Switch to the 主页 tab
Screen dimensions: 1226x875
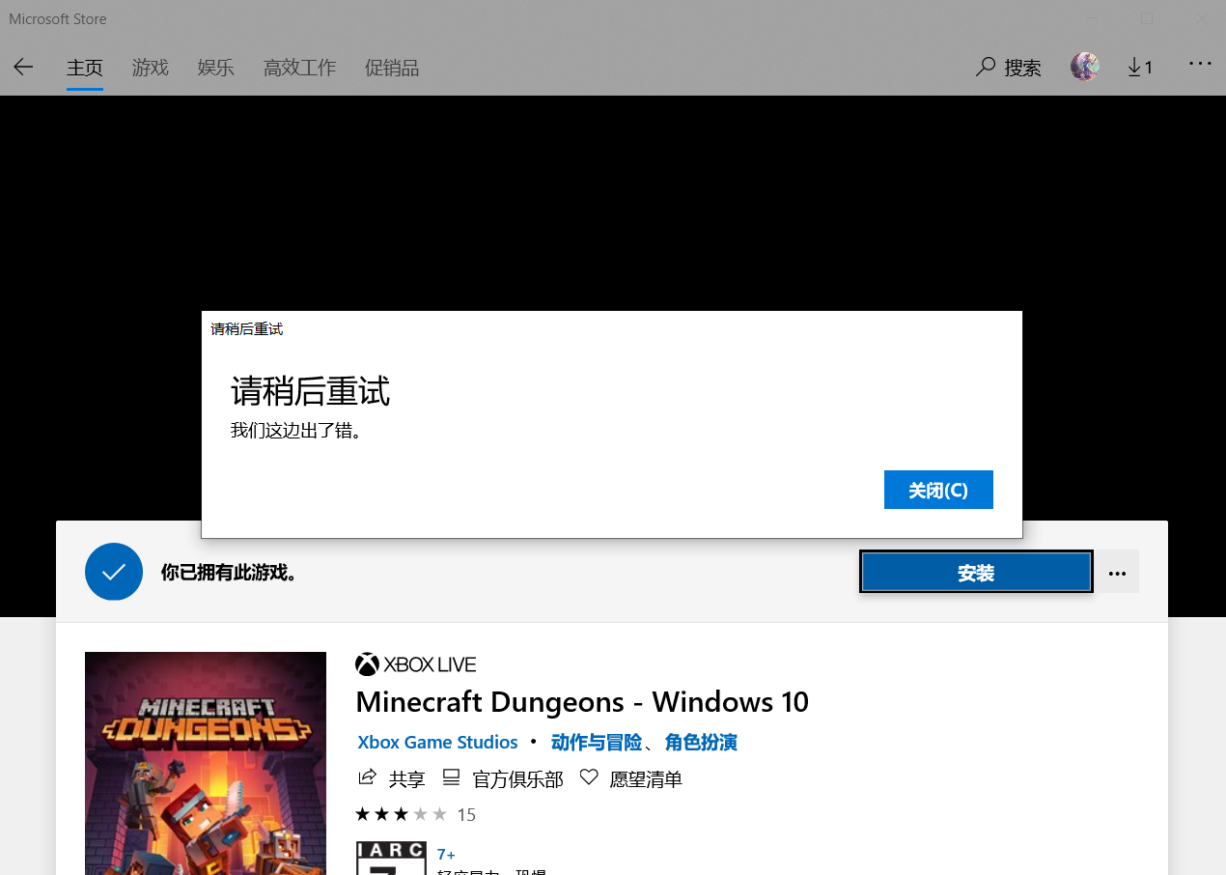click(85, 68)
